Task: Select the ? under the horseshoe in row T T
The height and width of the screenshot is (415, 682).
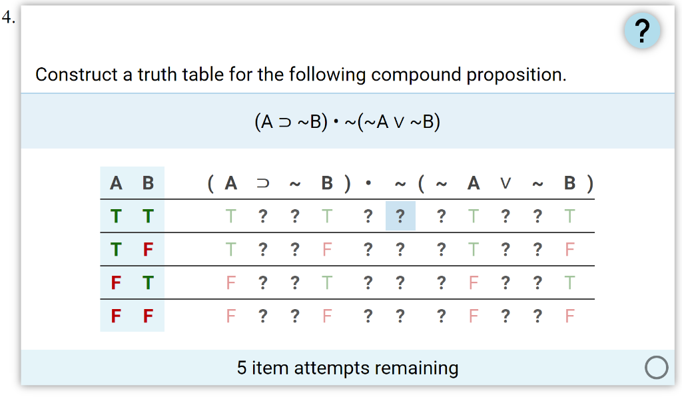Action: tap(263, 216)
